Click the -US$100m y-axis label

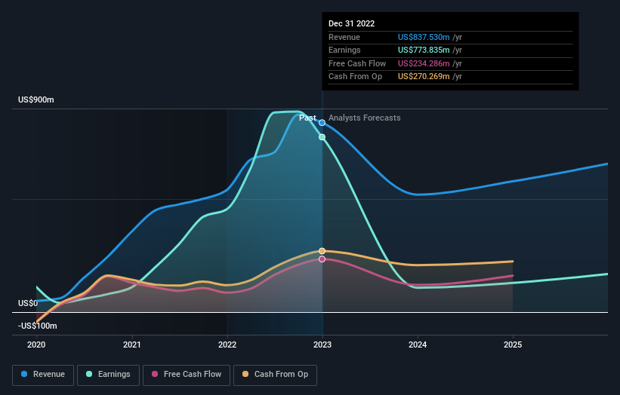coord(38,326)
